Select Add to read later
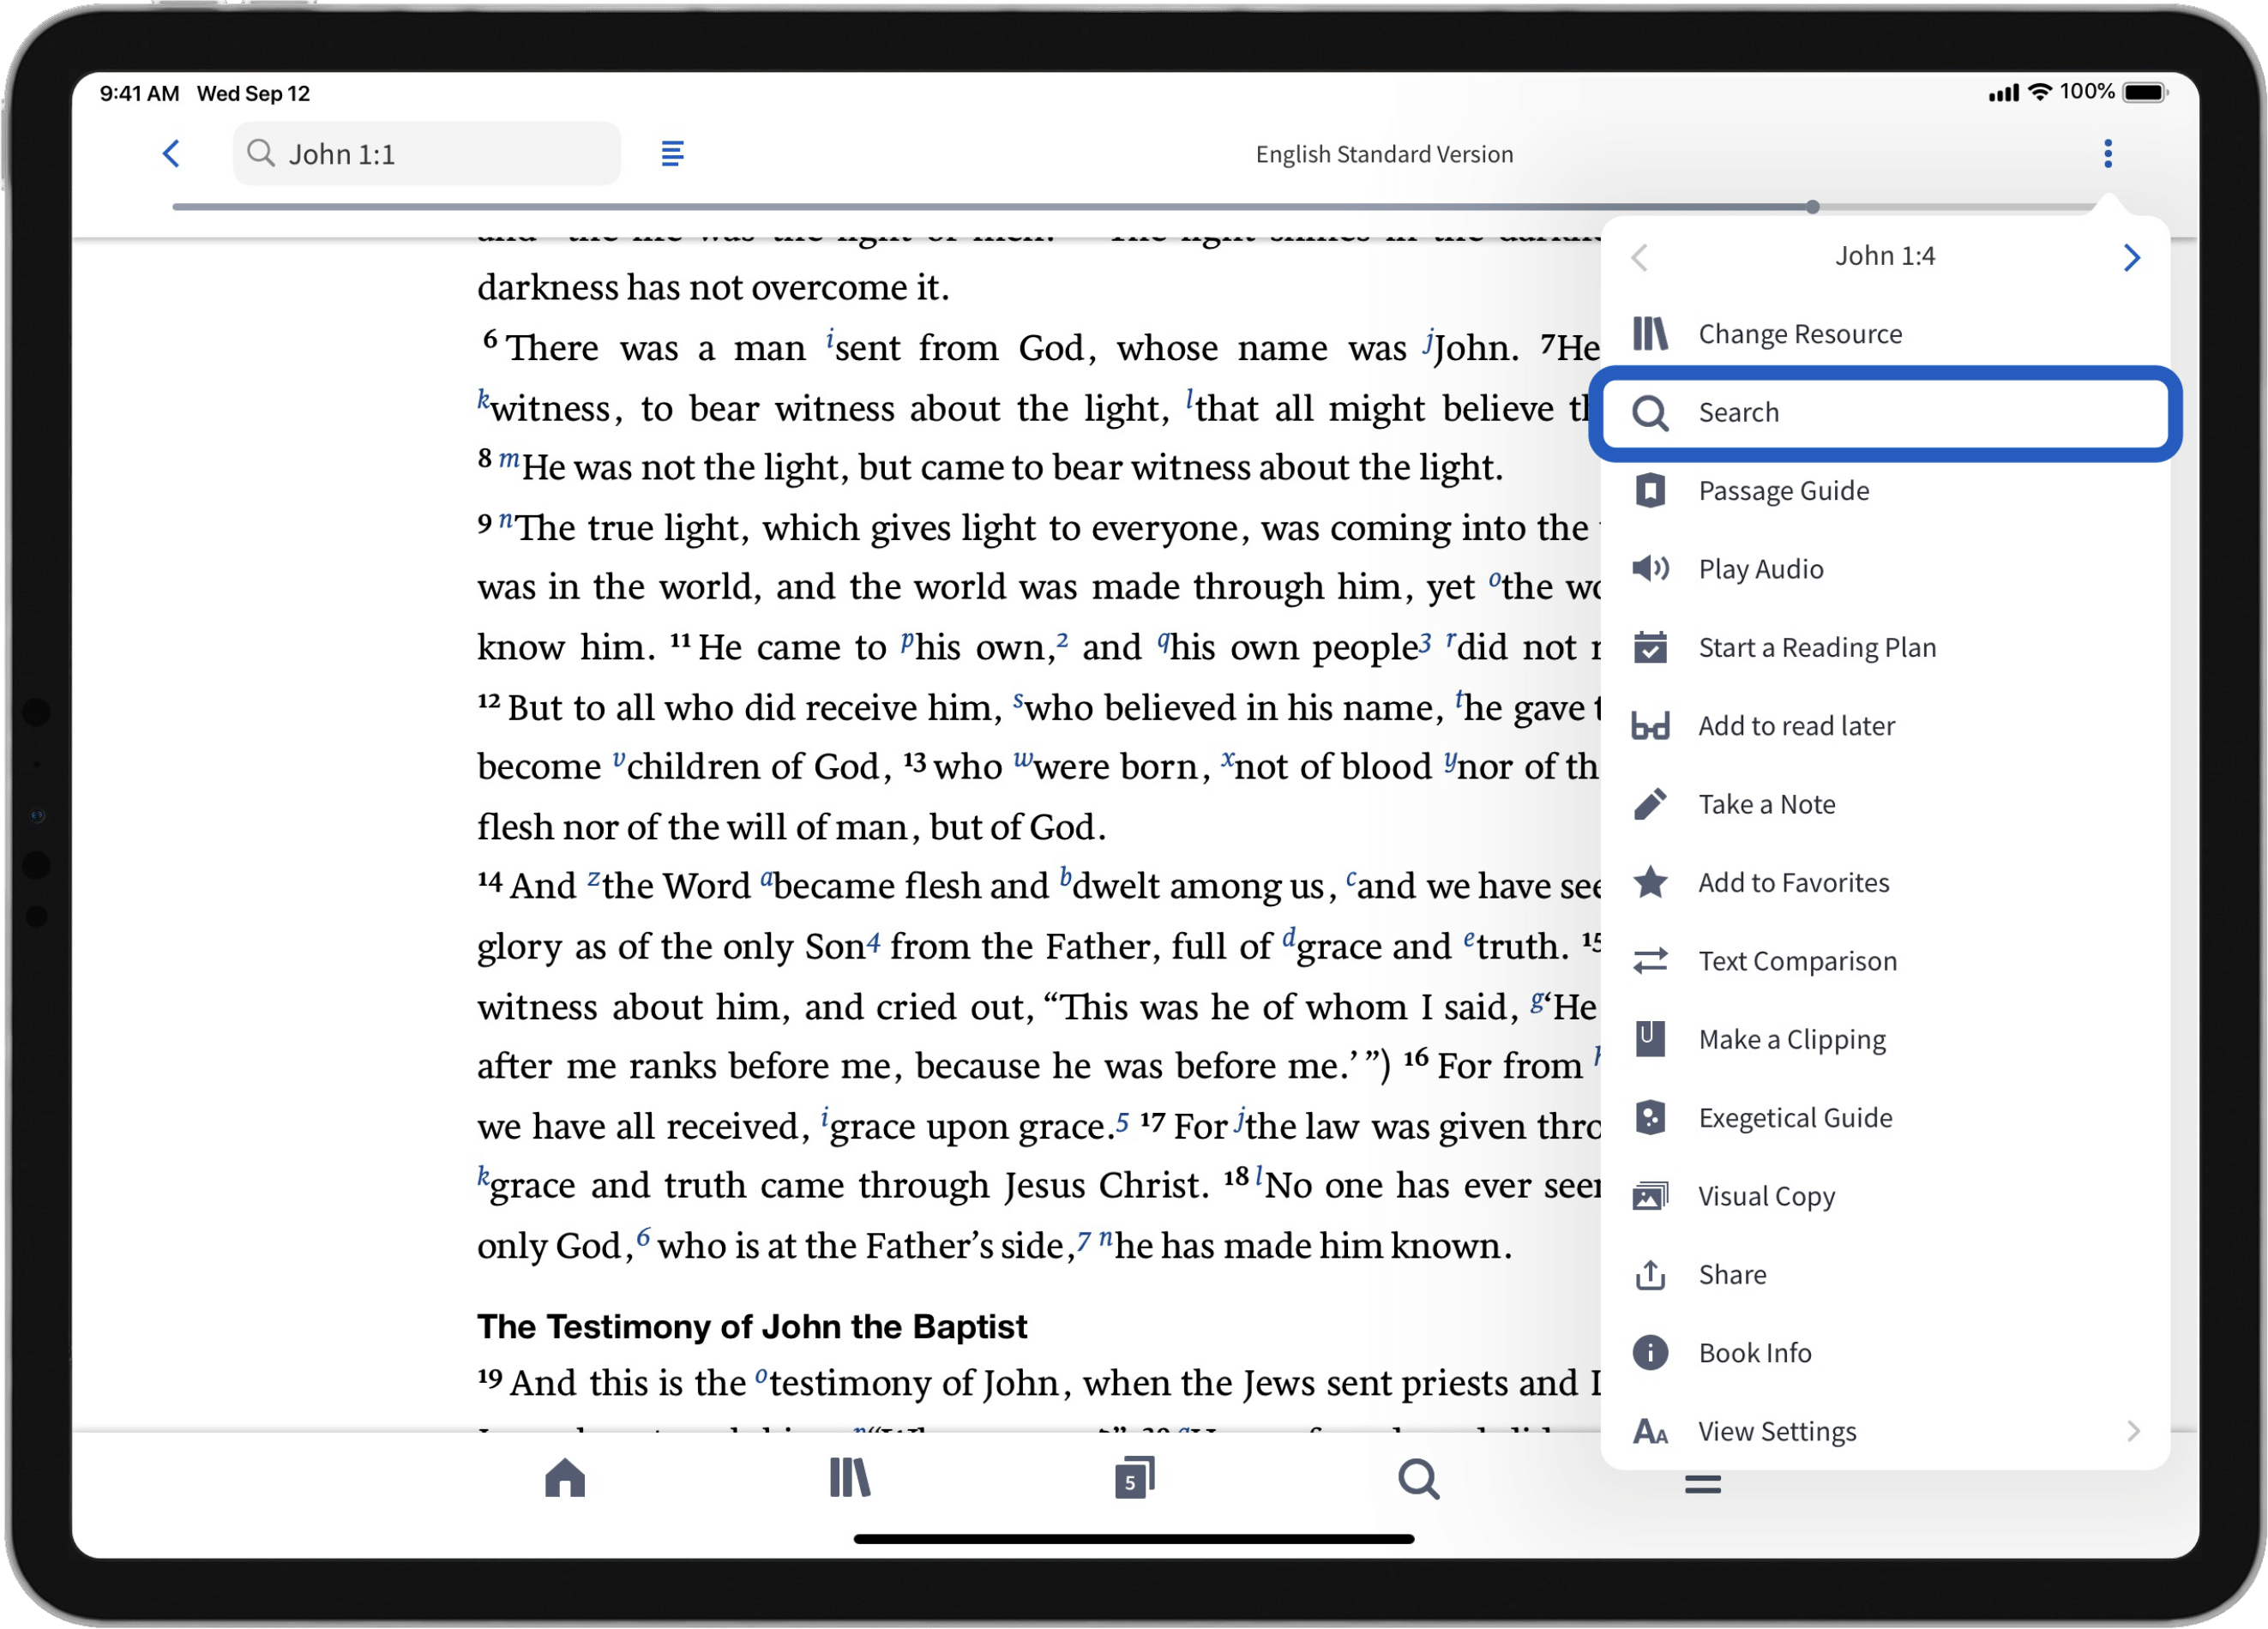This screenshot has width=2268, height=1629. point(1885,726)
